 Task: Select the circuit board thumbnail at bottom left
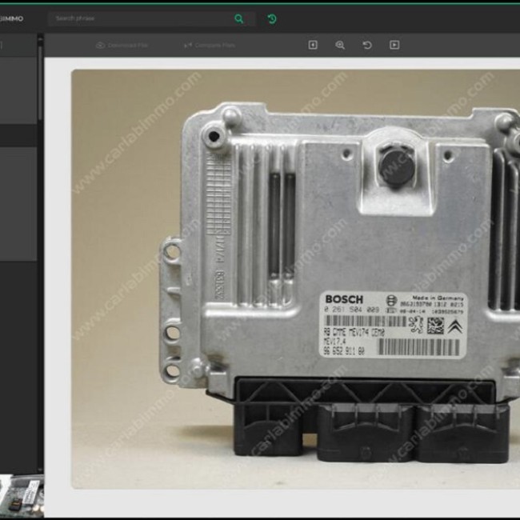[x=22, y=496]
